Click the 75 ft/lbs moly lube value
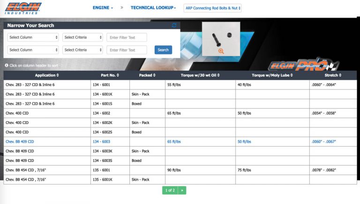The image size is (360, 204). click(x=244, y=170)
